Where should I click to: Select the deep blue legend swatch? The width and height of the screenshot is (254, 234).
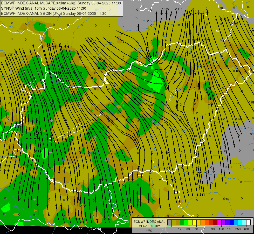232,222
